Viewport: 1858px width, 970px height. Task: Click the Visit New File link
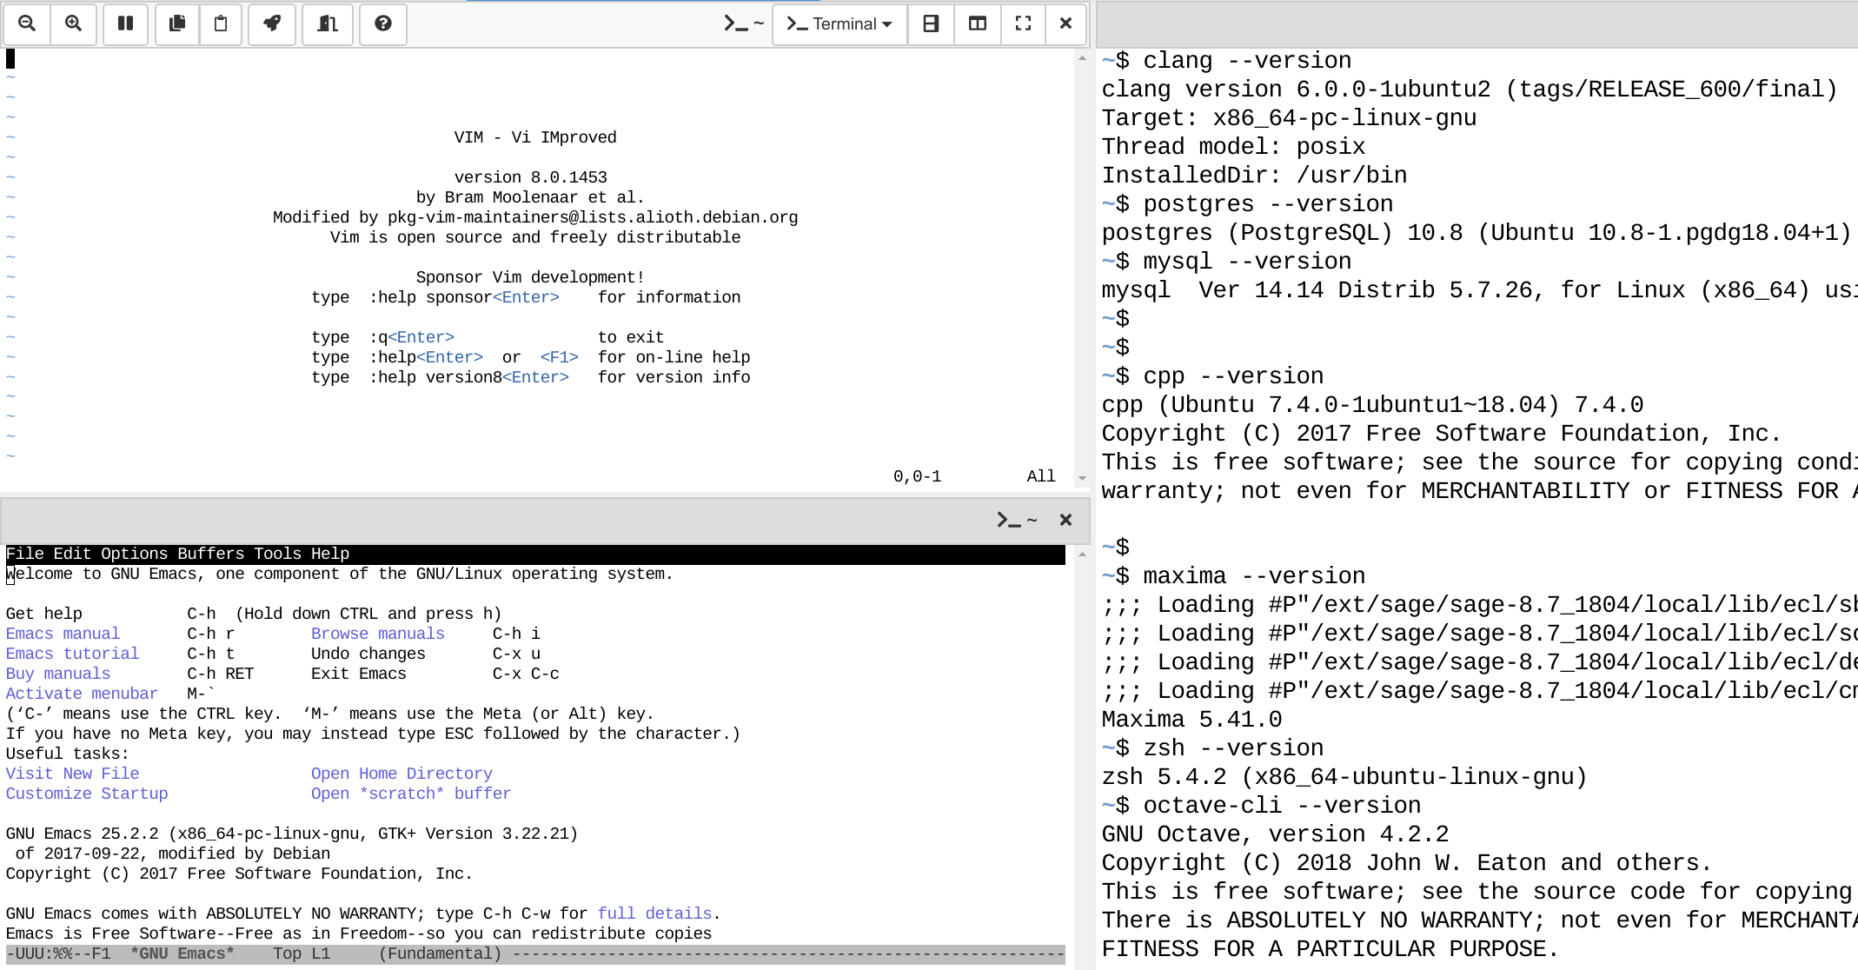point(71,774)
